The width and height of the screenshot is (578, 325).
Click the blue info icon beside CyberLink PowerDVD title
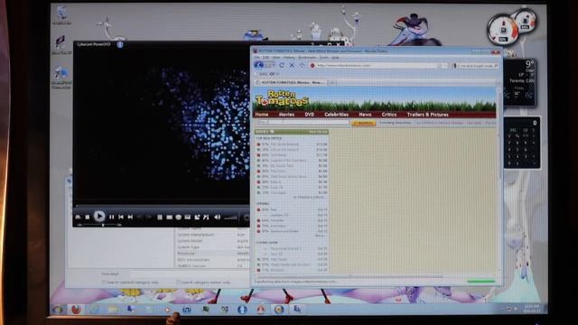click(120, 44)
